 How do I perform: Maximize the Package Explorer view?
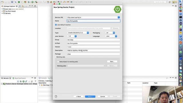[35, 6]
